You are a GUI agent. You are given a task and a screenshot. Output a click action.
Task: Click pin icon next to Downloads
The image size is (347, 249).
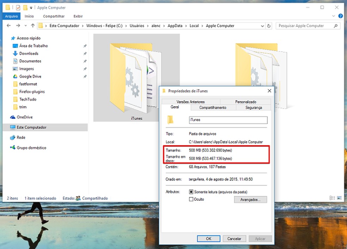click(85, 54)
